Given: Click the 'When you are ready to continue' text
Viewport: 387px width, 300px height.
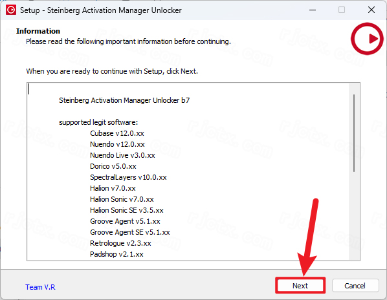Looking at the screenshot, I should pyautogui.click(x=112, y=71).
